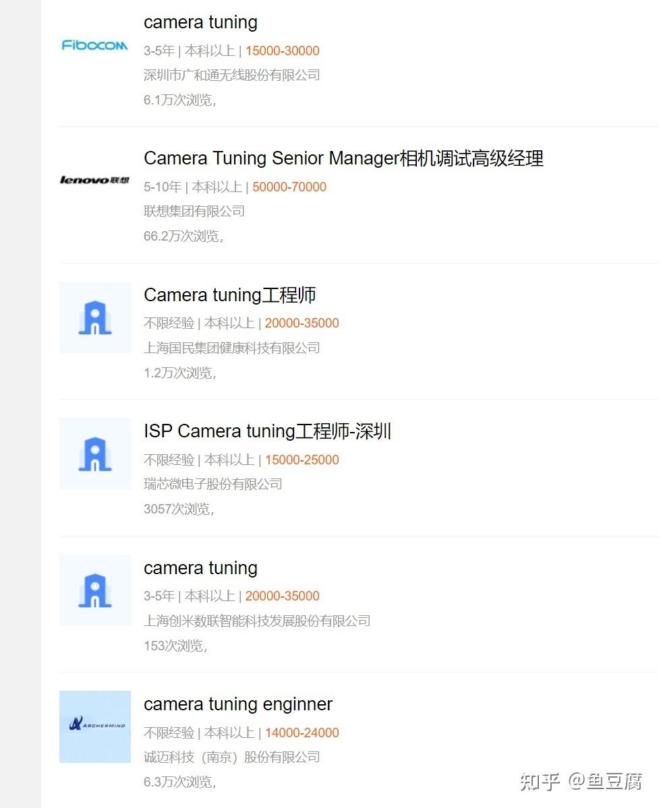Open the camera tuning job at 深圳市广和通无线股份有限公司
Image resolution: width=659 pixels, height=808 pixels.
(x=200, y=22)
